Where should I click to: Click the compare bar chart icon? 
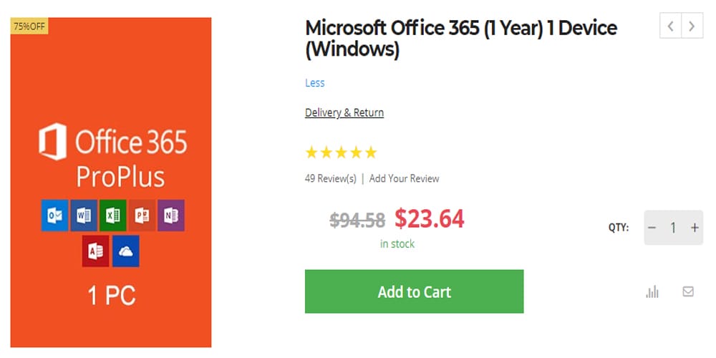652,291
